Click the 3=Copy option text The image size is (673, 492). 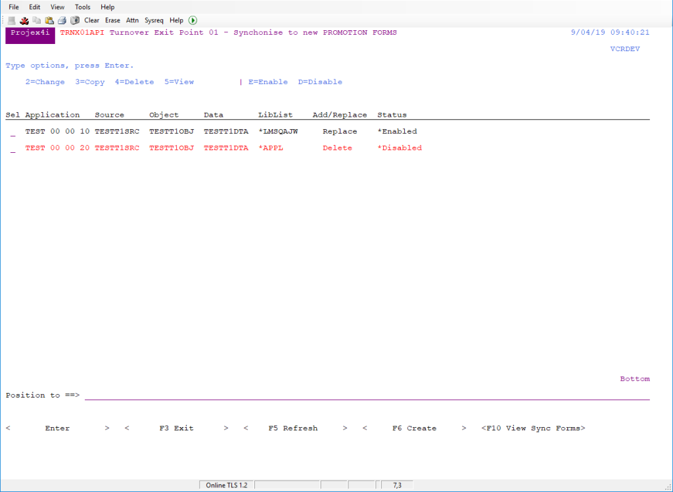pyautogui.click(x=89, y=82)
